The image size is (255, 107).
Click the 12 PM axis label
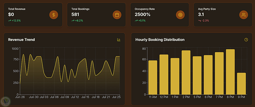[x=164, y=97]
